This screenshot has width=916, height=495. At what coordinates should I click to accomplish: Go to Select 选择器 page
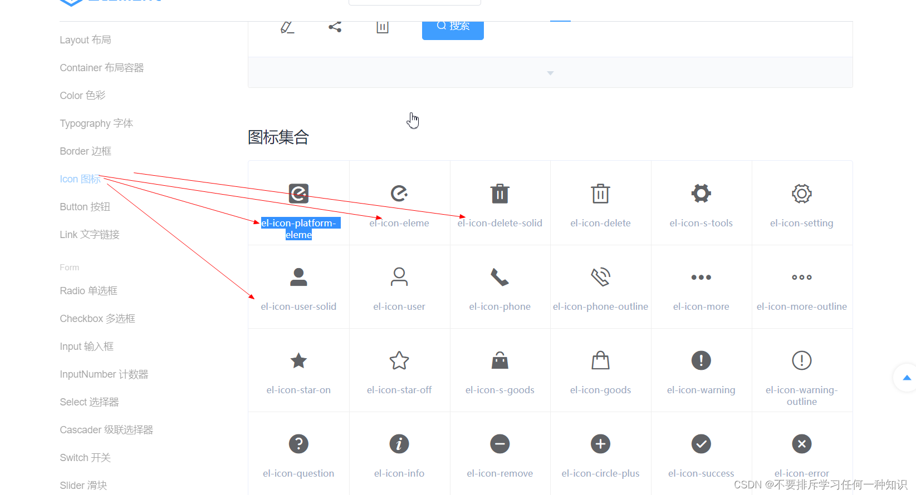[x=89, y=402]
